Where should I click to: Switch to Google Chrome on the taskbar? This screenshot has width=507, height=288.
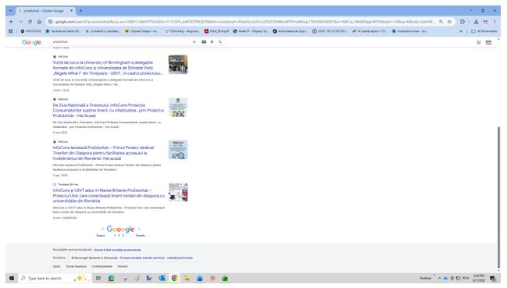tap(175, 278)
